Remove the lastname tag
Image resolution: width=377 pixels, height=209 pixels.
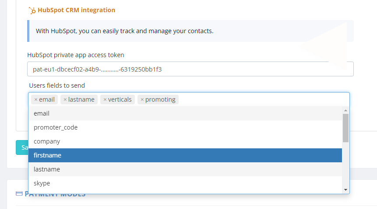(65, 99)
